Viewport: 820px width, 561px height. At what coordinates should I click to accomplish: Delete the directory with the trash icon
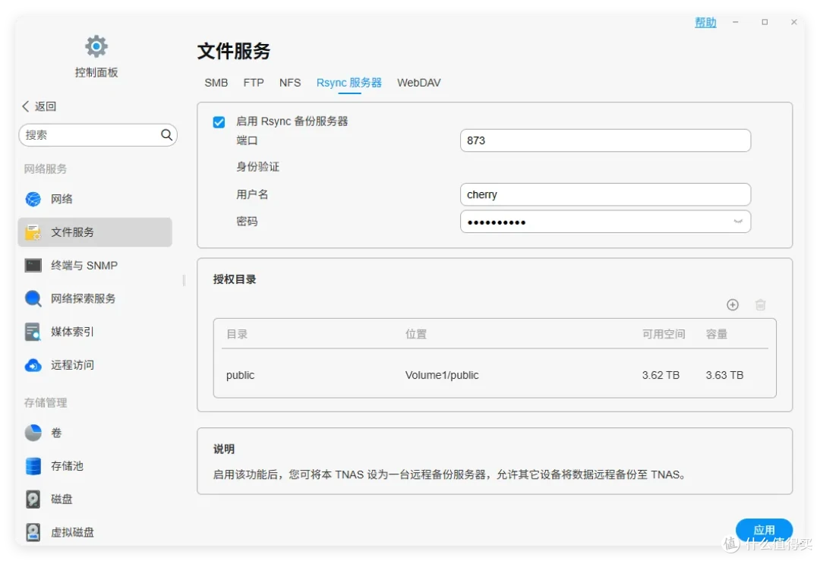(760, 305)
